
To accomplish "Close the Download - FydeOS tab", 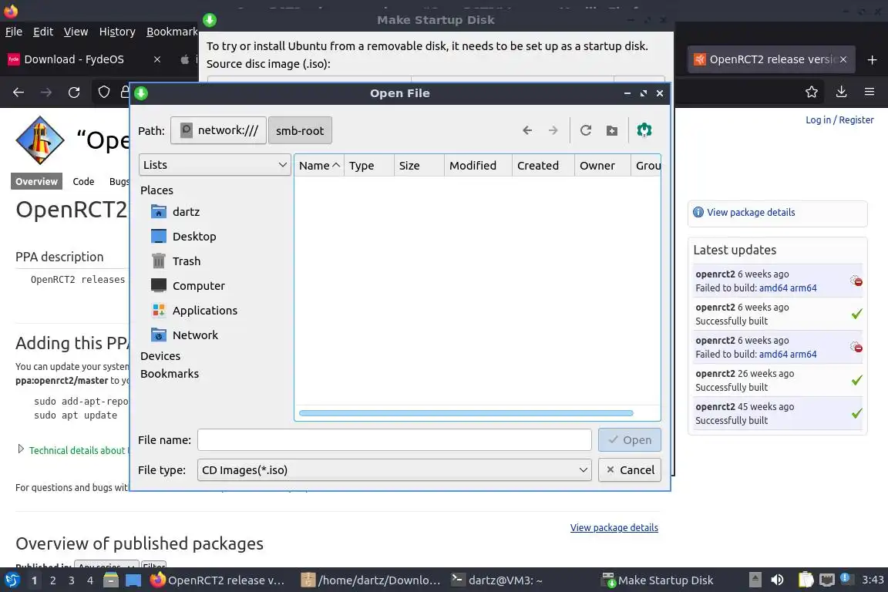I will (157, 59).
